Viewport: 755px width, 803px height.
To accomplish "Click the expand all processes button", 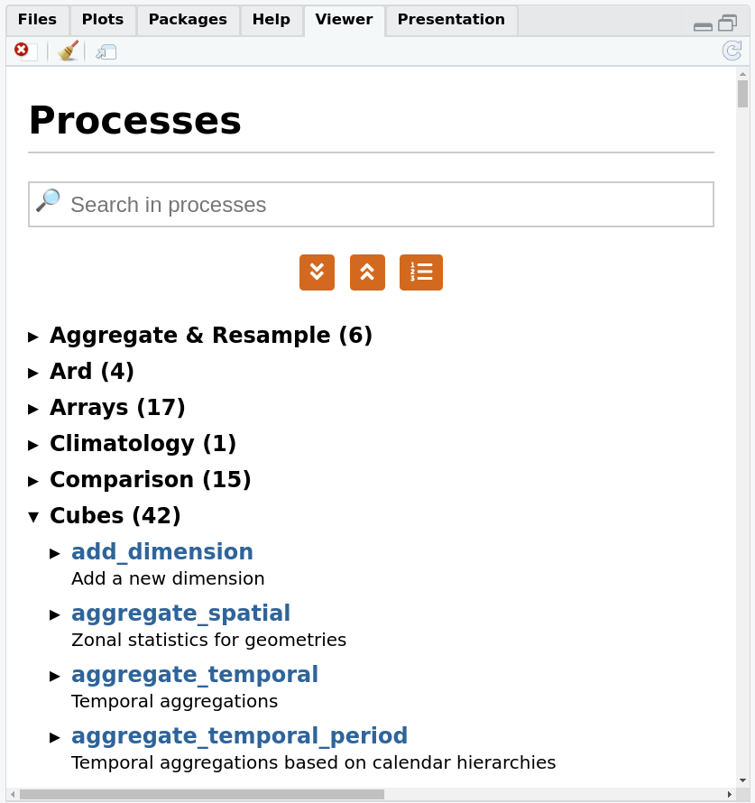I will click(317, 272).
